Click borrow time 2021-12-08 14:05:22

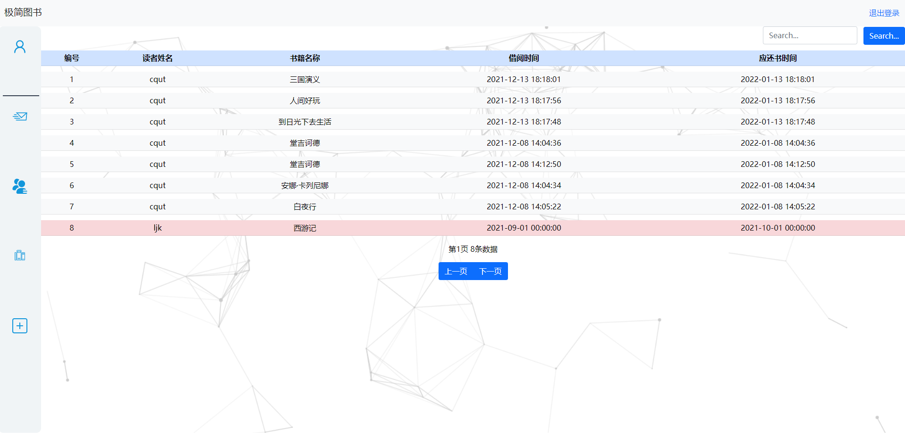[x=524, y=207]
